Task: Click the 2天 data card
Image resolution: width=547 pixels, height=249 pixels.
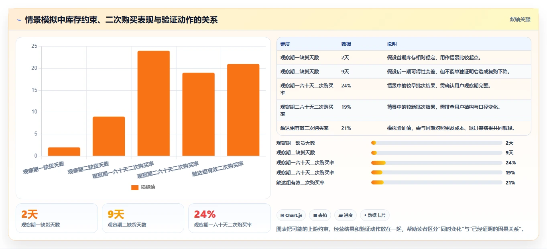Action: pyautogui.click(x=57, y=218)
